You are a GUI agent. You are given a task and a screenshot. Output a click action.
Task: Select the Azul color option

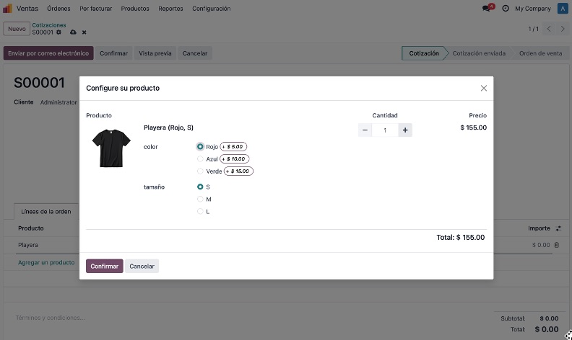[200, 158]
